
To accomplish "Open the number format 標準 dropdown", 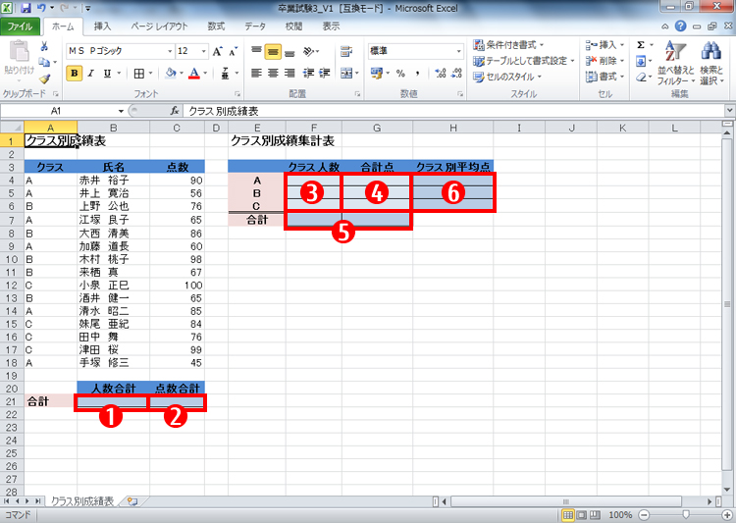I will (458, 51).
